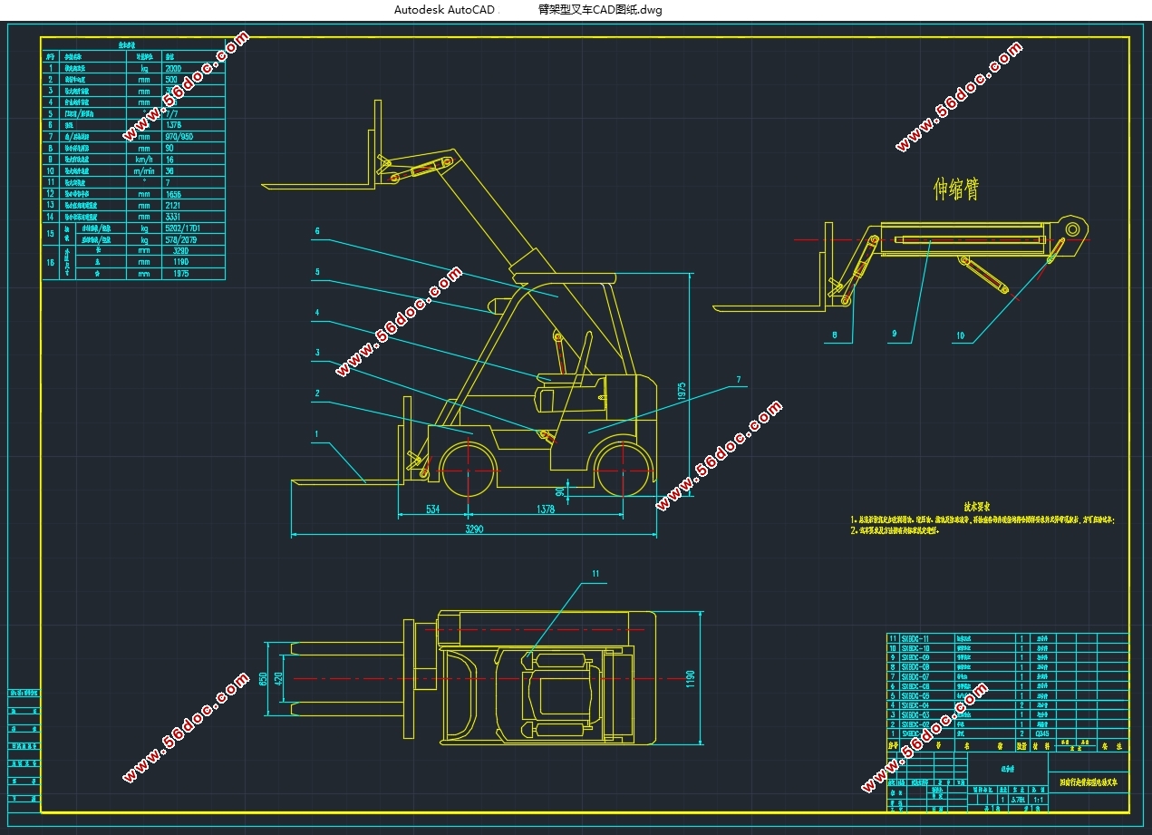Click the 7/7 value in parameter table
Image resolution: width=1152 pixels, height=835 pixels.
(x=172, y=114)
